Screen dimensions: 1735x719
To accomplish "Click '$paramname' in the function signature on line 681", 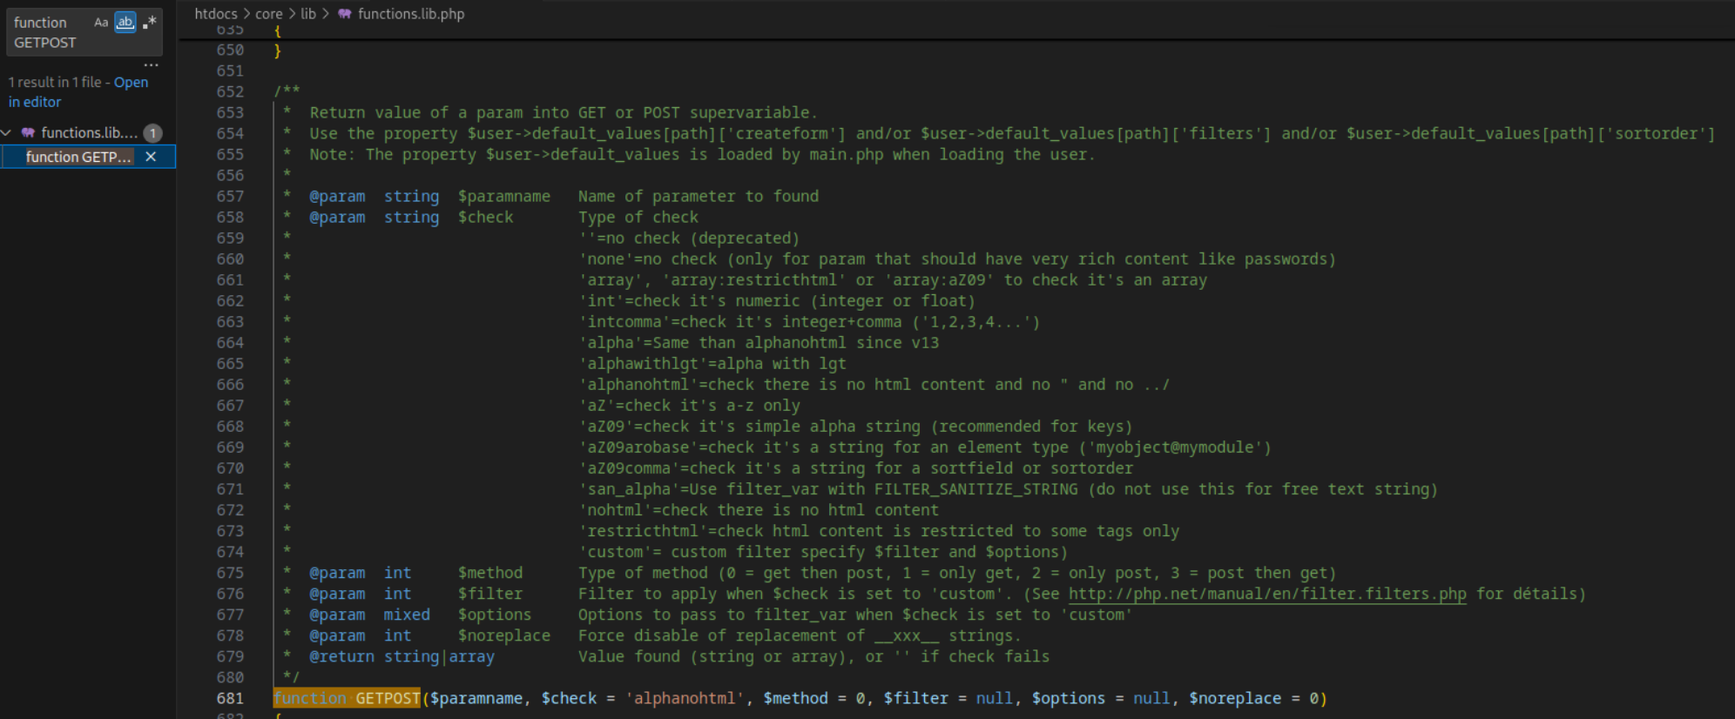I will pyautogui.click(x=476, y=698).
